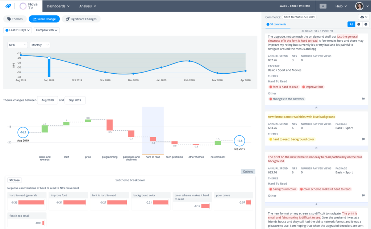Click the hard to read: background color tag
Image resolution: width=371 pixels, height=229 pixels.
click(x=292, y=139)
